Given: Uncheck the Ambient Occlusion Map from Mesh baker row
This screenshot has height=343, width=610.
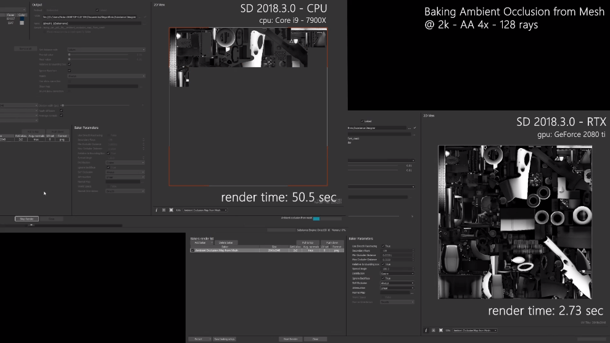Looking at the screenshot, I should (x=192, y=250).
